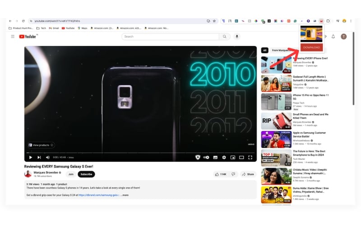This screenshot has height=225, width=361.
Task: Open the Maps bookmark
Action: (83, 28)
